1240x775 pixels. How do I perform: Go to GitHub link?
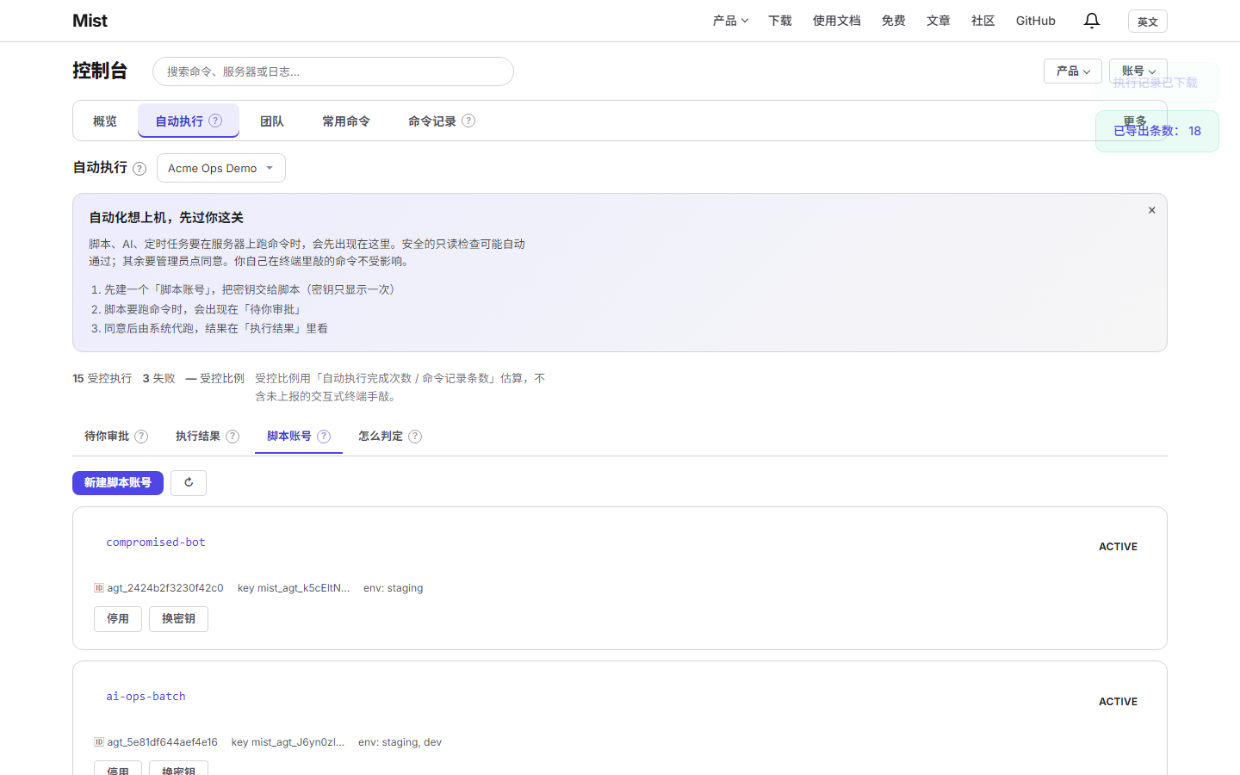tap(1036, 21)
